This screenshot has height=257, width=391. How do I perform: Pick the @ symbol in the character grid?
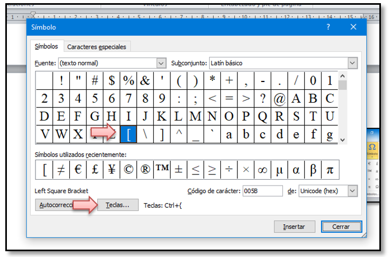click(279, 98)
